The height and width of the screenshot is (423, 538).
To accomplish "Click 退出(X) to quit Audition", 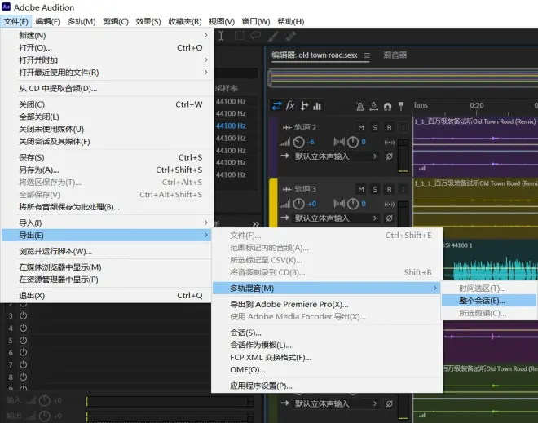I will tap(107, 295).
